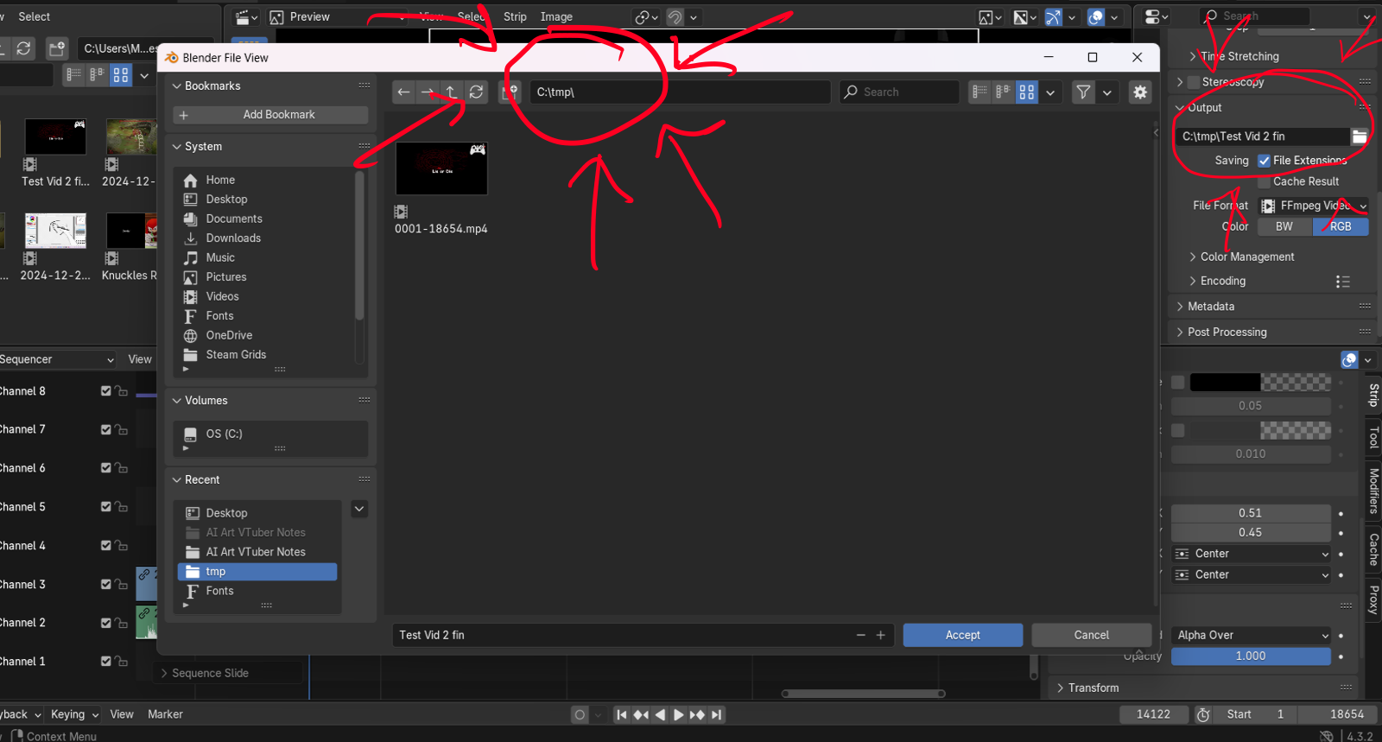
Task: Jump to timeline end
Action: point(716,714)
